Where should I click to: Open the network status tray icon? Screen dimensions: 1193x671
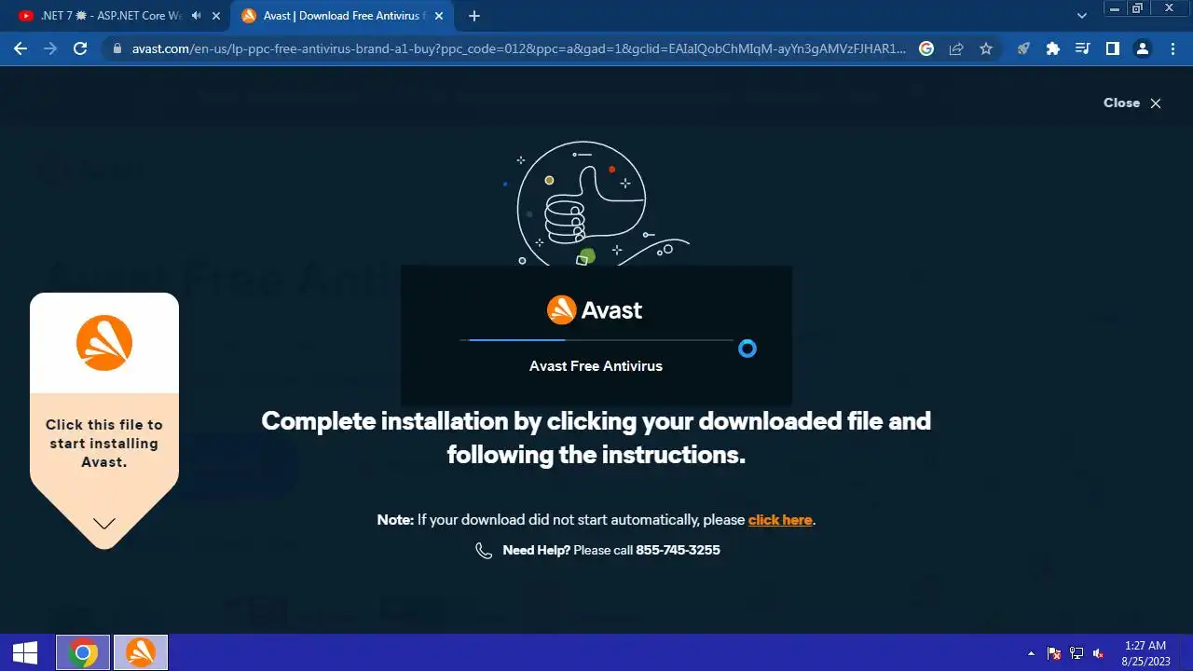coord(1076,653)
